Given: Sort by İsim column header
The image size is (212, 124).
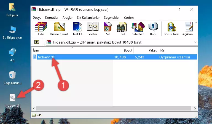Looking at the screenshot, I should (72, 50).
